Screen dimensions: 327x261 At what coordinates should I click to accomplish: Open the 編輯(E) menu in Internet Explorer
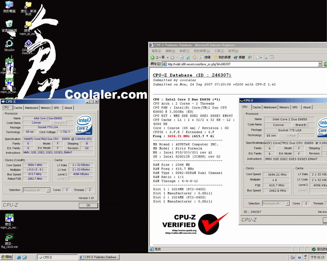170,51
